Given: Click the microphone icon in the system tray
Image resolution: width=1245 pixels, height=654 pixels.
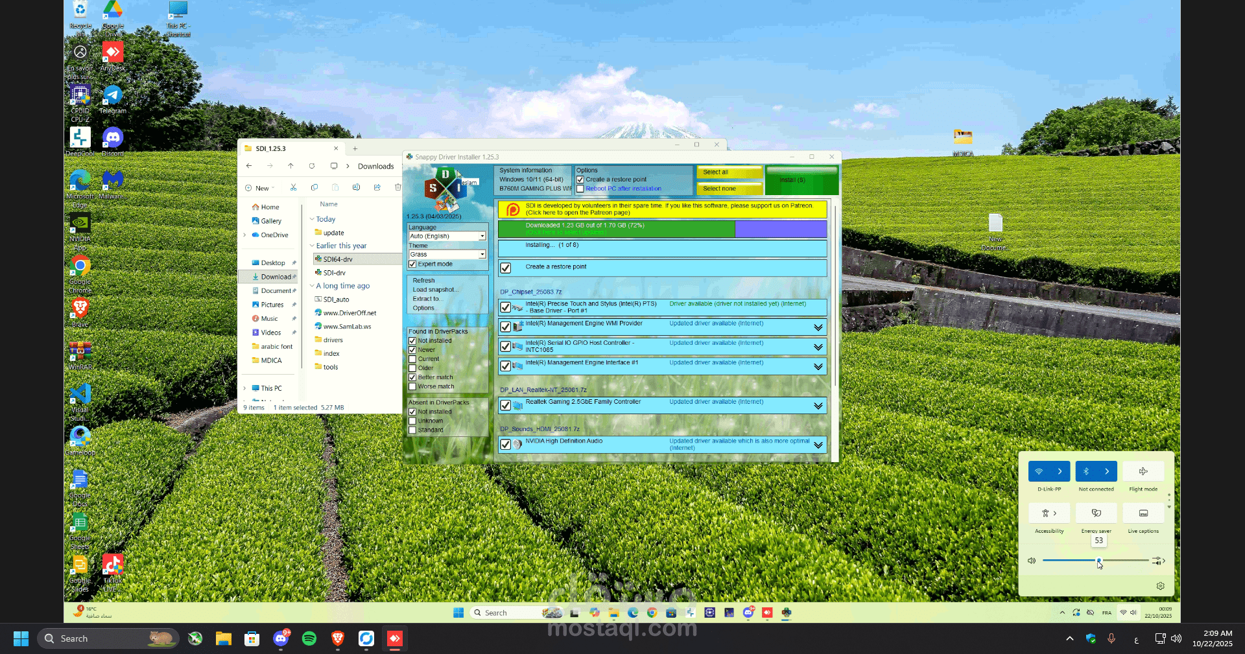Looking at the screenshot, I should [1111, 638].
